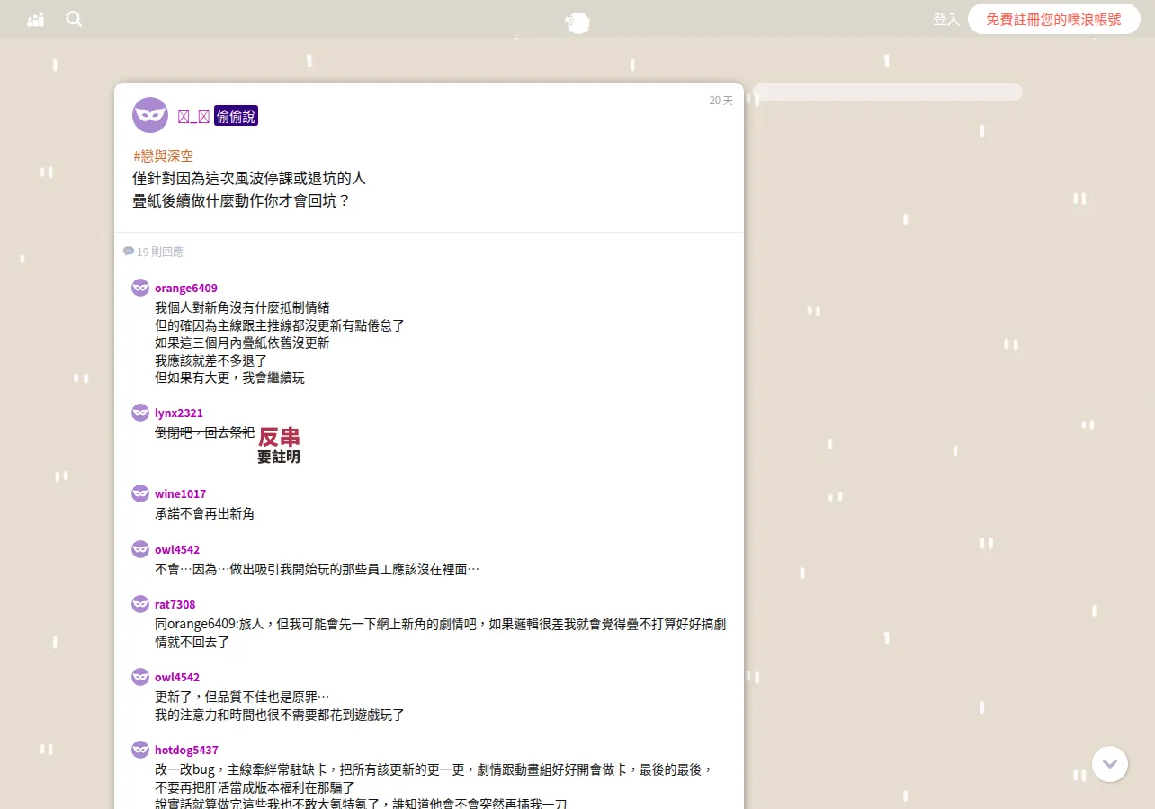Open the orange6409 user name
Image resolution: width=1155 pixels, height=809 pixels.
[186, 288]
